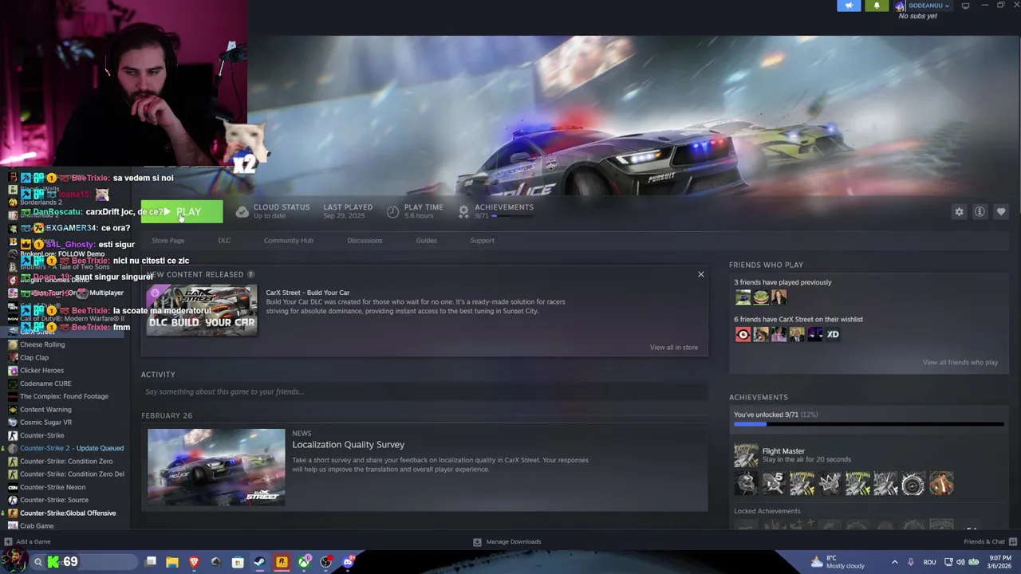The width and height of the screenshot is (1021, 574).
Task: Click the achievements progress bar
Action: (x=869, y=424)
